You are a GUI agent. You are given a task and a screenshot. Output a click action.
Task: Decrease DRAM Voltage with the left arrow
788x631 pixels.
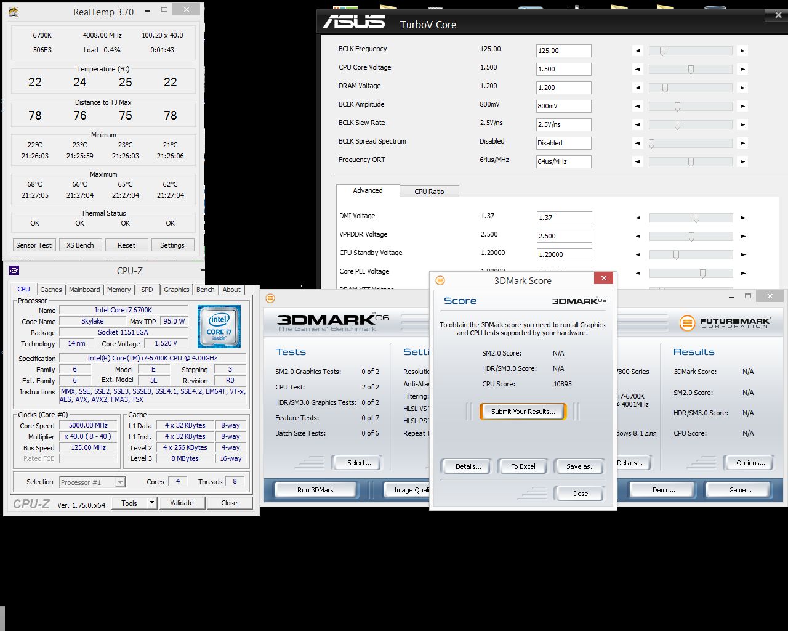[637, 88]
